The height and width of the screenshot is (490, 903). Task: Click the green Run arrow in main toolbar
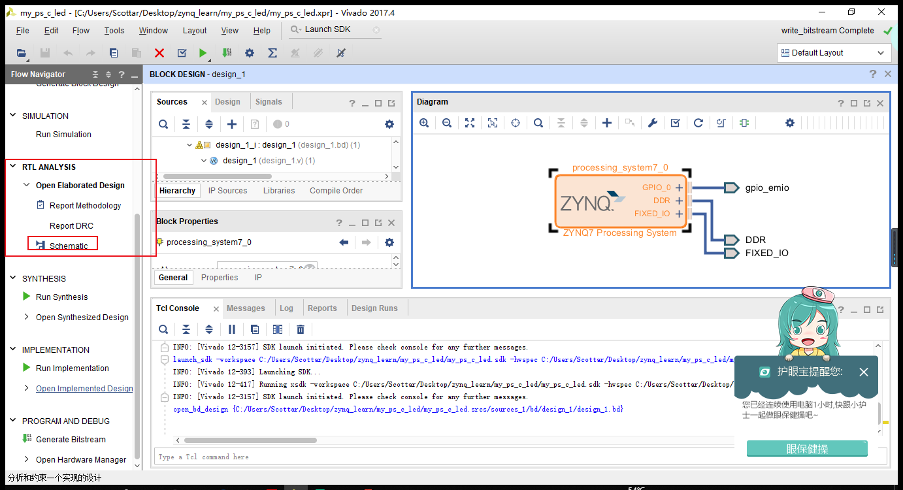click(x=203, y=53)
